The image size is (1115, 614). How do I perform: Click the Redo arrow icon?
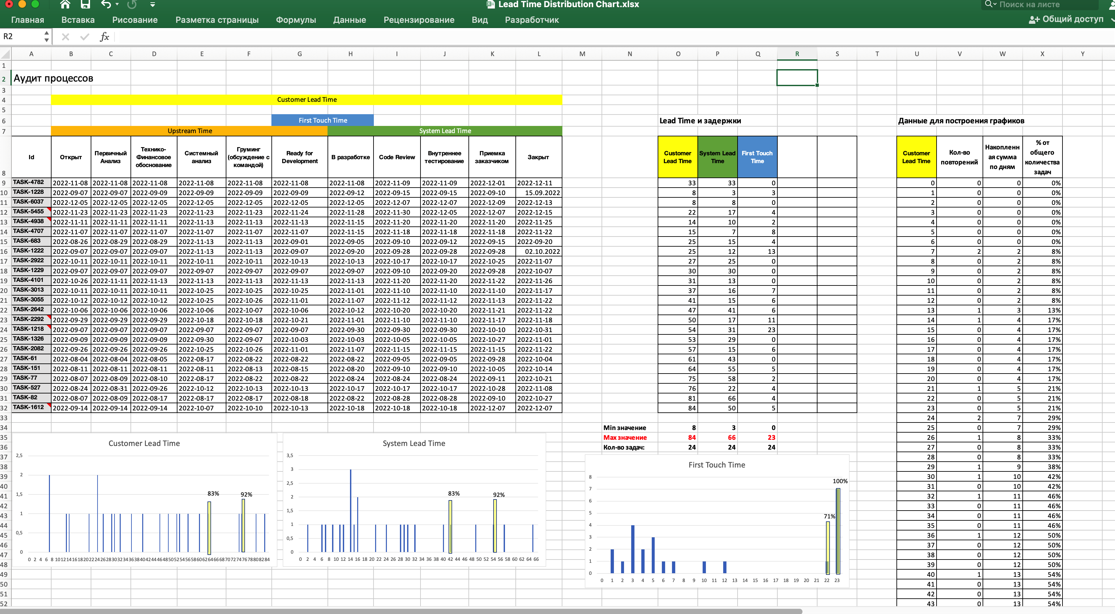click(x=132, y=4)
